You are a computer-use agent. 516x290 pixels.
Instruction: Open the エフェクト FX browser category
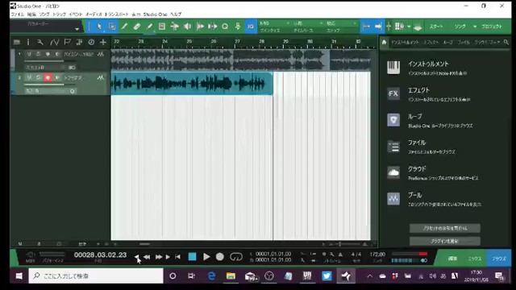click(428, 94)
